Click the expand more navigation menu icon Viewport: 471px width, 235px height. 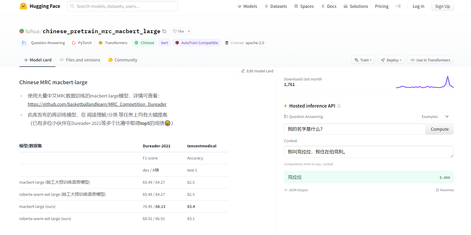(398, 6)
